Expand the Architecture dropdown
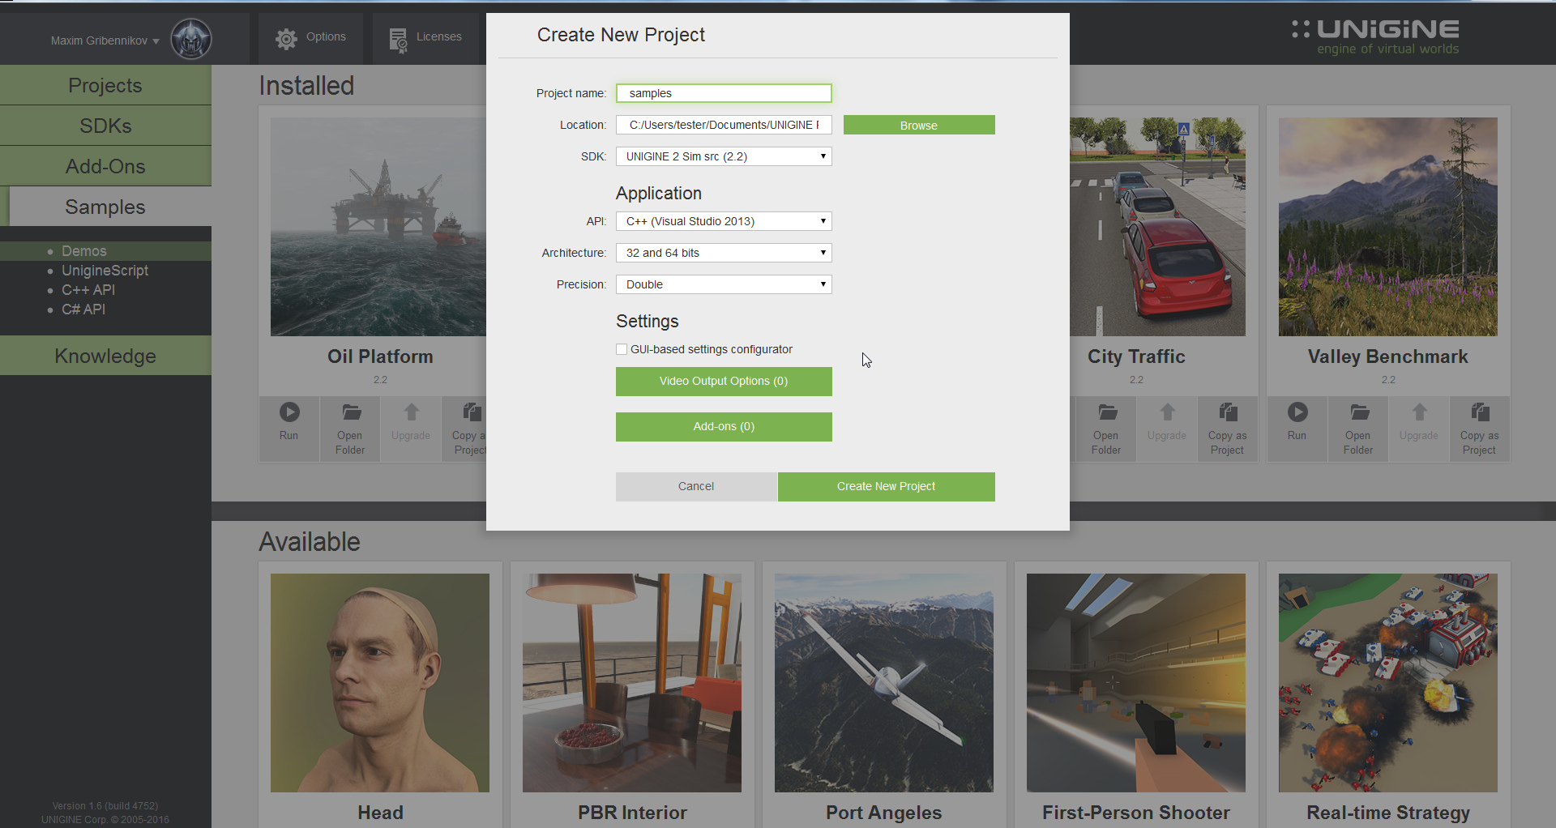The image size is (1556, 828). click(724, 253)
